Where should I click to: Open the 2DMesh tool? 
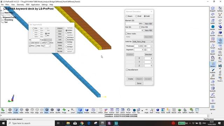coord(212,40)
